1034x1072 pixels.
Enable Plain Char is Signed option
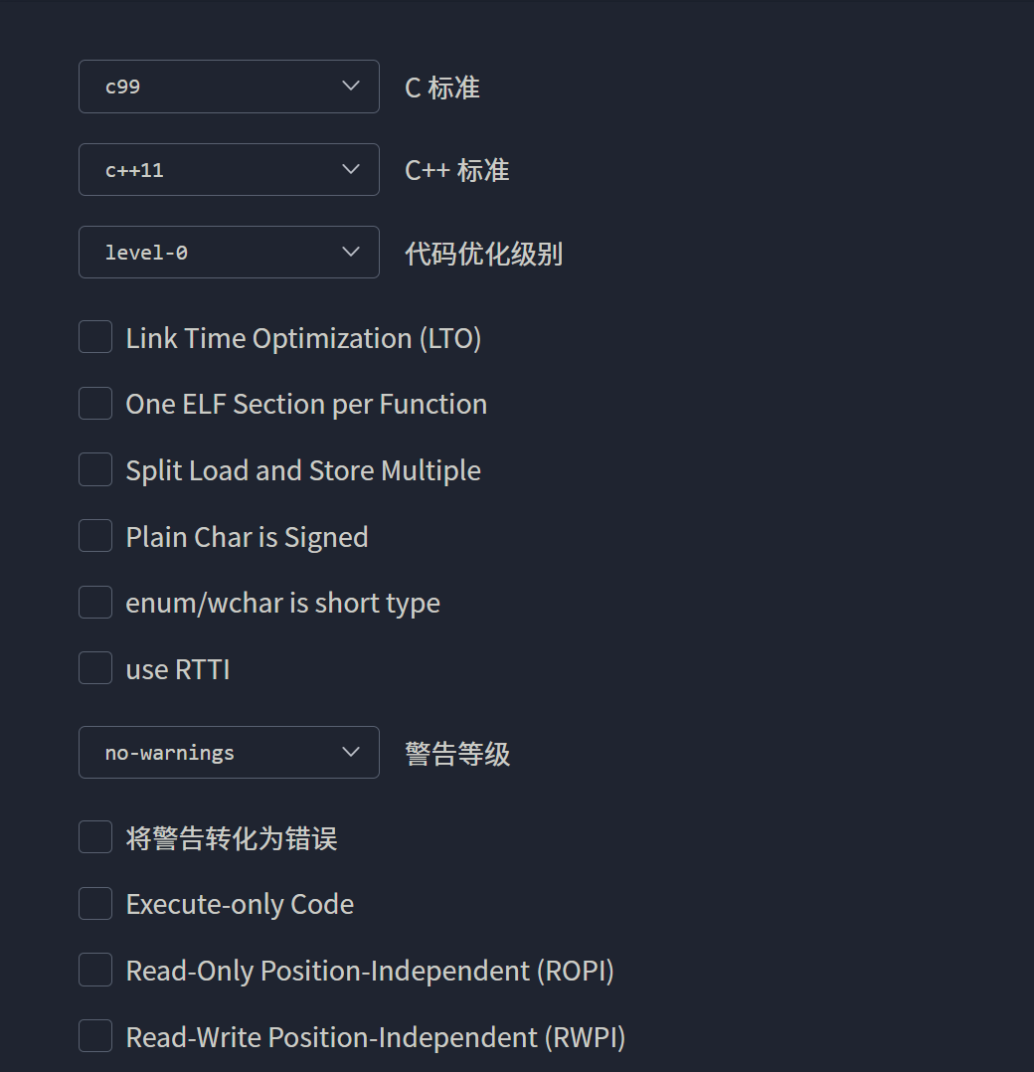tap(95, 536)
